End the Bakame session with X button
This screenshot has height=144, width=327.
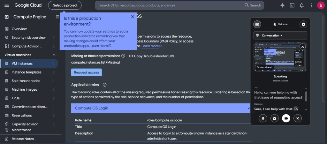[x=298, y=118]
